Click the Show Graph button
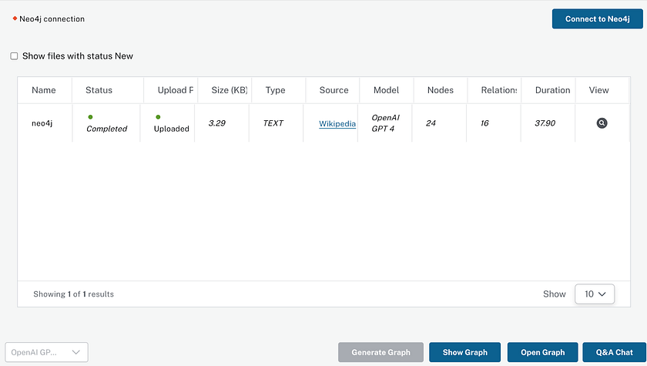The width and height of the screenshot is (647, 366). coord(464,352)
